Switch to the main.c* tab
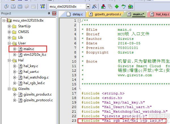 136,14
